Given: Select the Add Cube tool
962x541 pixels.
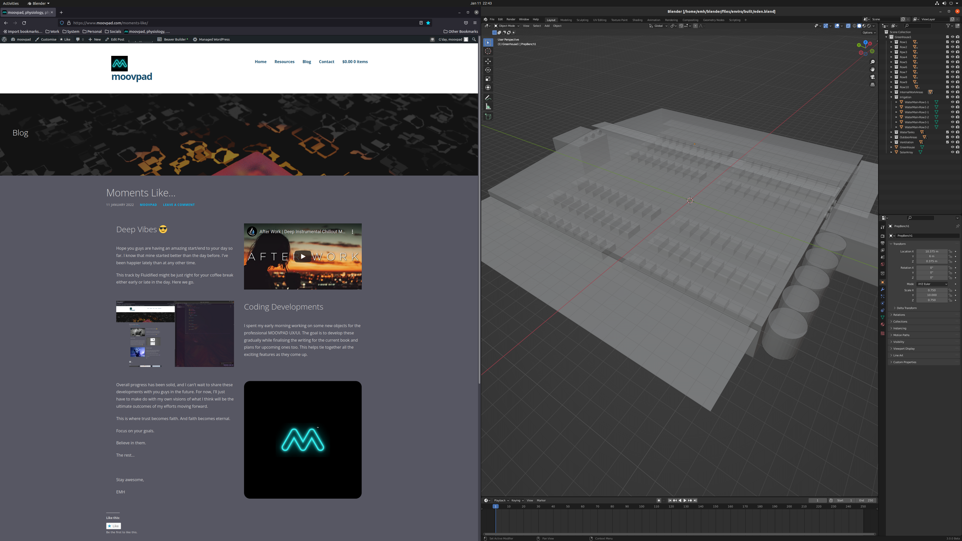Looking at the screenshot, I should tap(488, 117).
